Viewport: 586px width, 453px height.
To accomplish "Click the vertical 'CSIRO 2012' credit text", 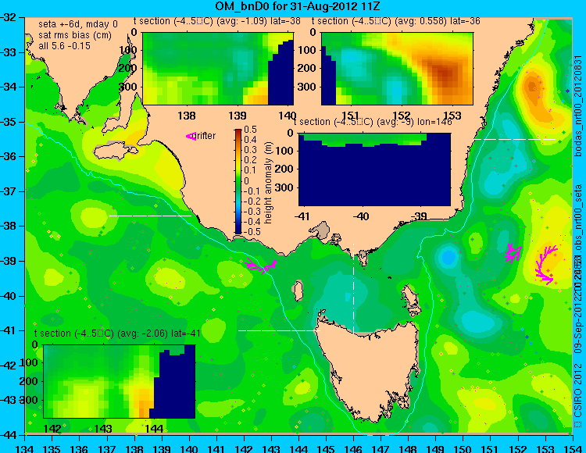I will 577,389.
